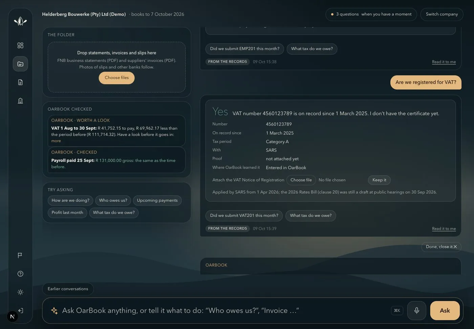Open the dashboard grid icon in sidebar

point(20,45)
